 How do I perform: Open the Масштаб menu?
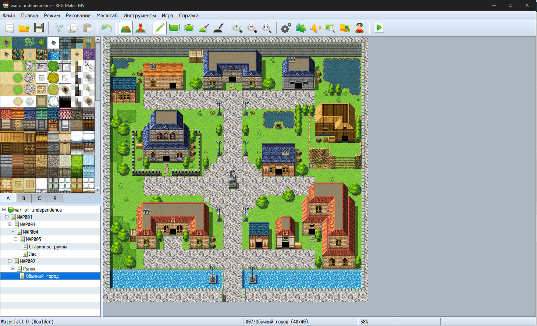107,15
